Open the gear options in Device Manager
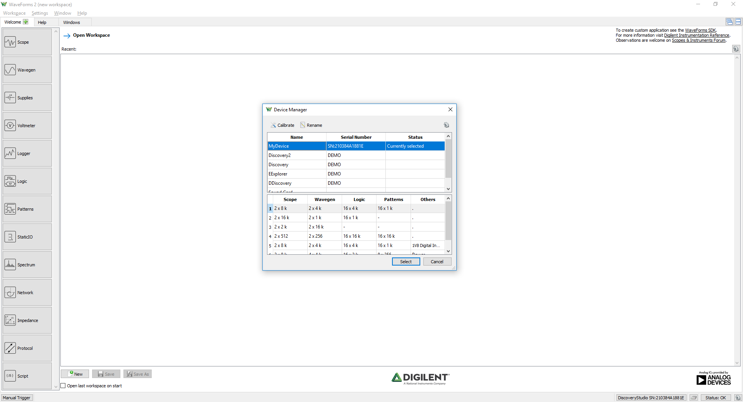The width and height of the screenshot is (743, 402). pos(446,125)
